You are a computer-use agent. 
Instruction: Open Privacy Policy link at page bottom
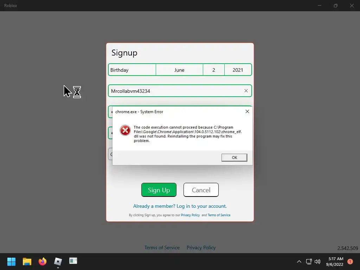pos(201,247)
